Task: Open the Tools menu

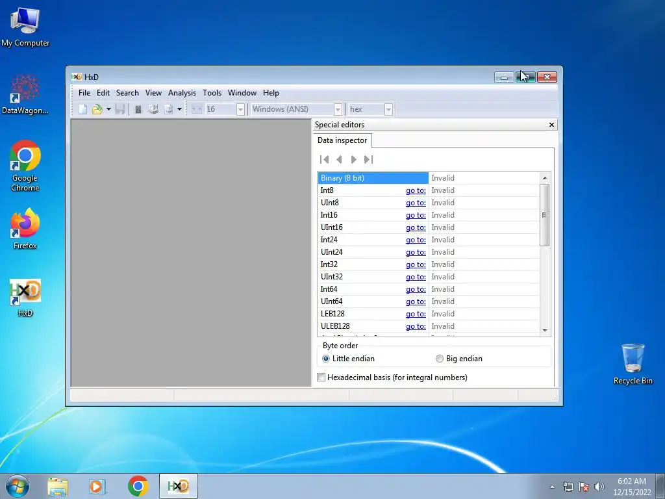Action: tap(212, 93)
